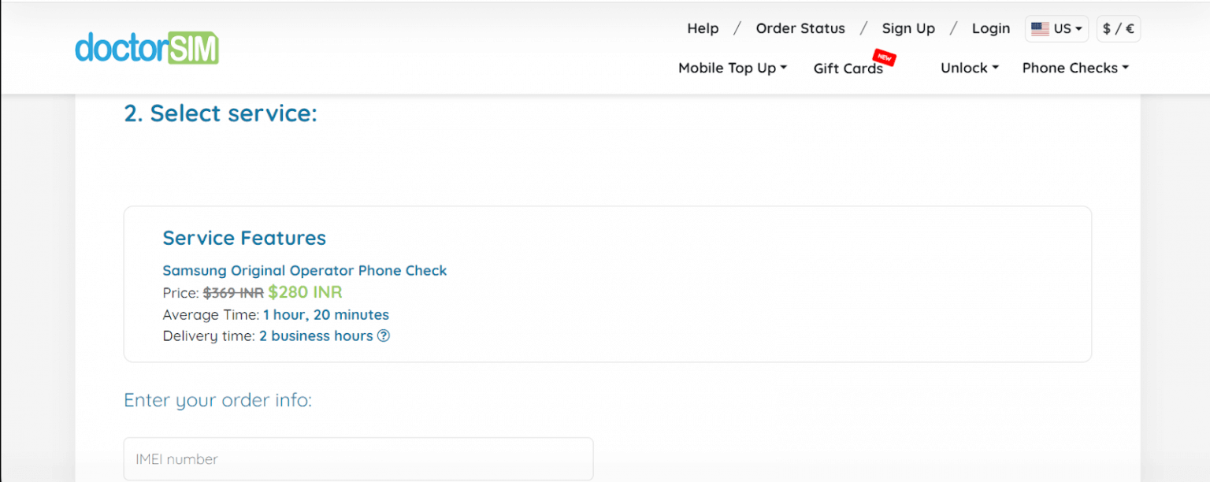Click the Service Features heading
The image size is (1210, 482).
click(244, 238)
